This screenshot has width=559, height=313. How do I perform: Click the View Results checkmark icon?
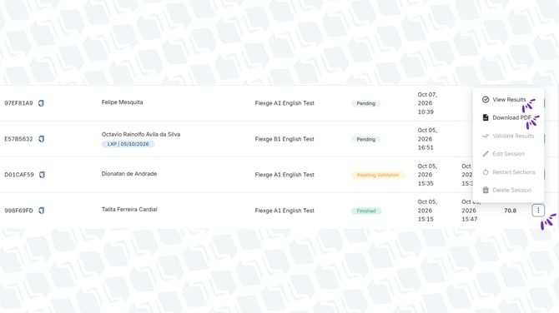coord(486,100)
